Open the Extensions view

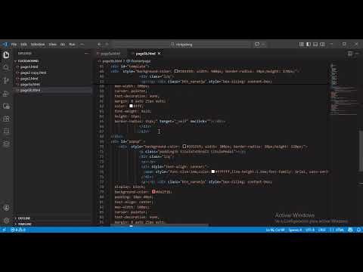tap(6, 119)
